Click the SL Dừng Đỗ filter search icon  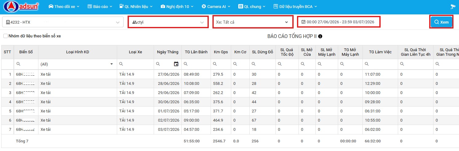(254, 64)
